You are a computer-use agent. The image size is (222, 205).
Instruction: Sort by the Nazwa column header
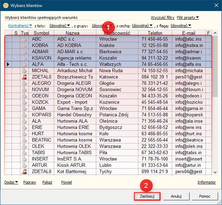click(x=72, y=33)
